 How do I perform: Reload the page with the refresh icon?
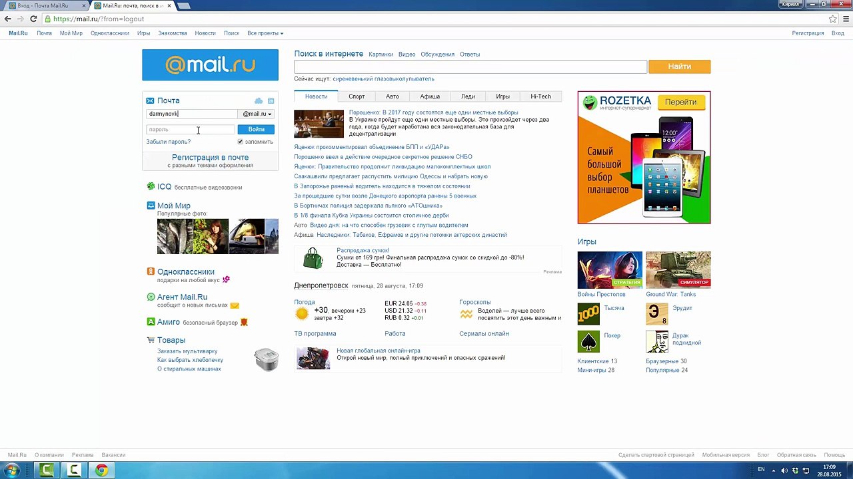coord(33,19)
